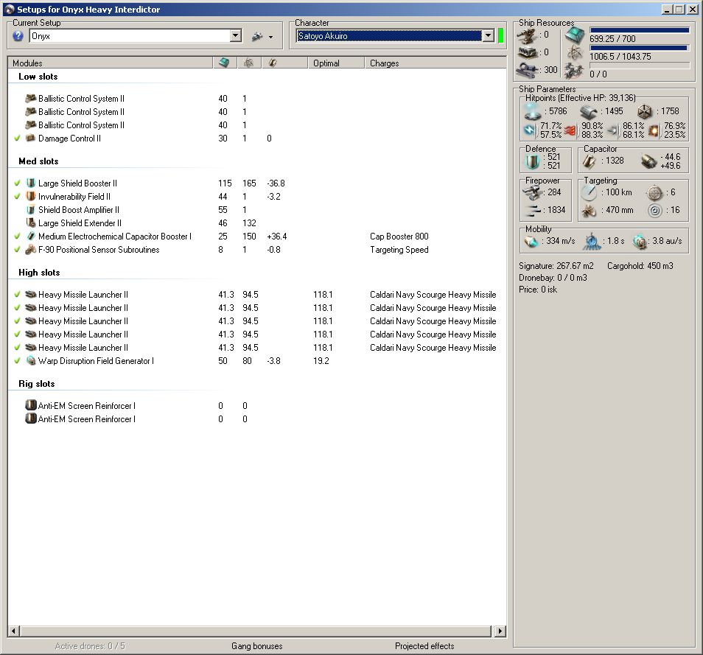Click the CPU column header icon
703x655 pixels.
[x=224, y=63]
